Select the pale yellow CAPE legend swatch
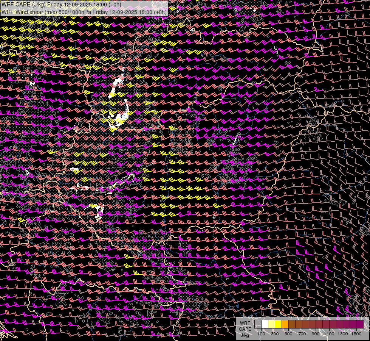Screen dimensions: 370x341 [271, 324]
